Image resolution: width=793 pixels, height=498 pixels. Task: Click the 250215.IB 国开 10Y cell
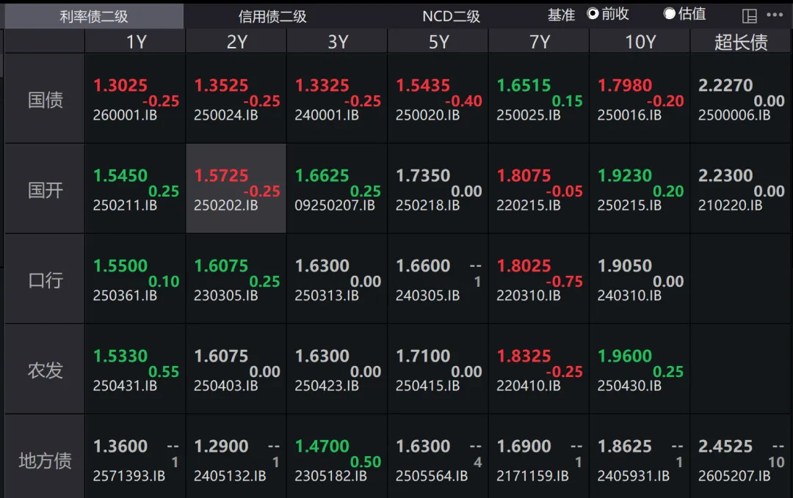(640, 190)
